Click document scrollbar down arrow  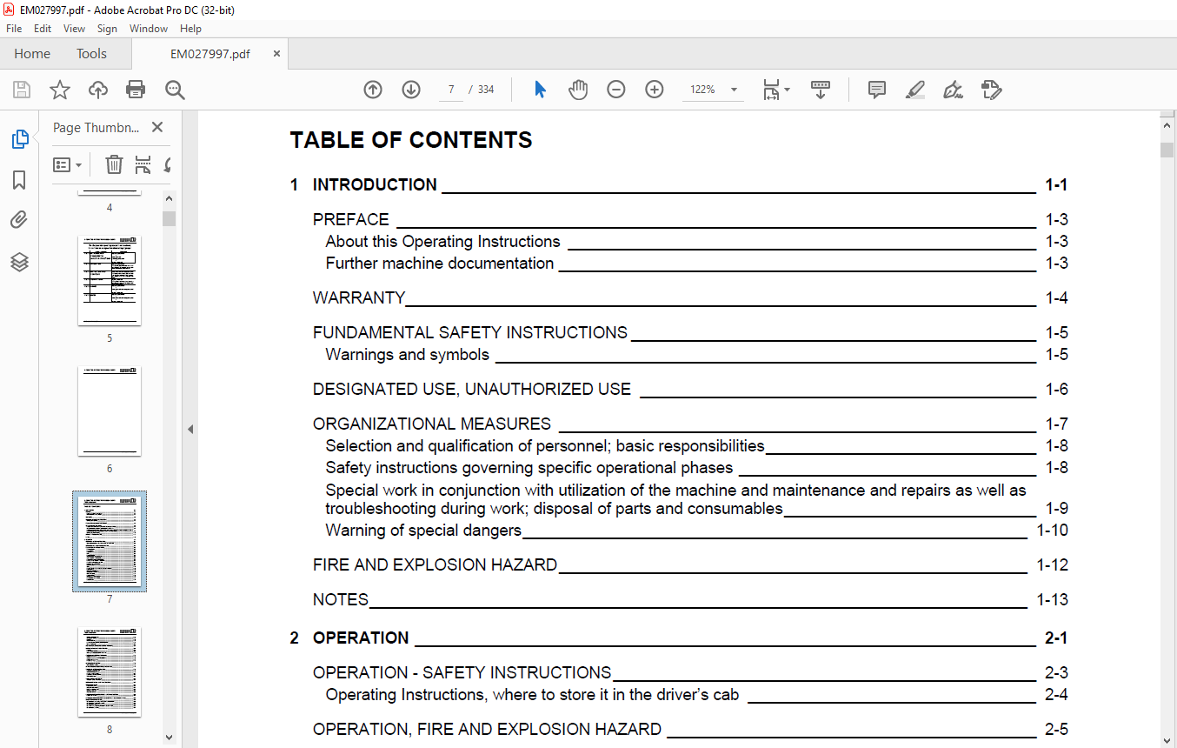1167,740
